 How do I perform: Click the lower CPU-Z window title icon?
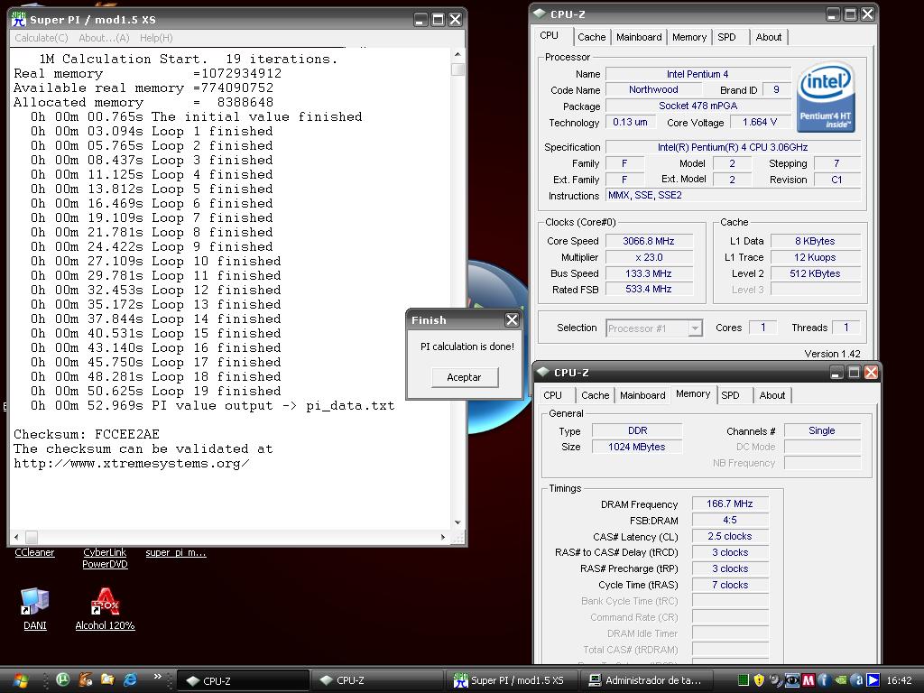pos(542,372)
